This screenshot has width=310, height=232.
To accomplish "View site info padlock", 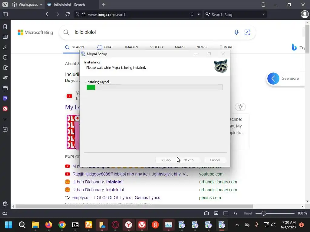I will click(84, 14).
